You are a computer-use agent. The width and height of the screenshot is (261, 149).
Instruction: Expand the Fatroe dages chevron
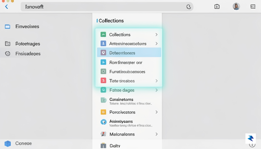coord(156,90)
